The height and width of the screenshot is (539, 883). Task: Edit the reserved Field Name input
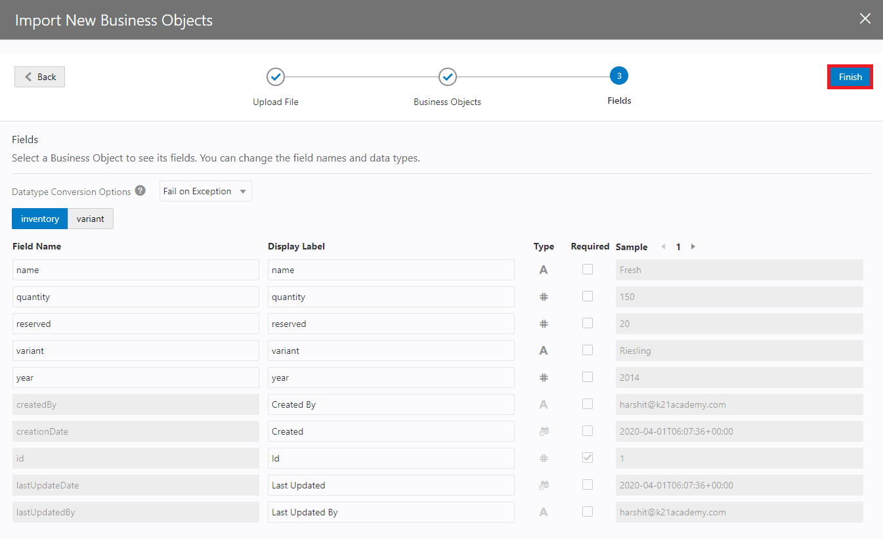coord(136,324)
